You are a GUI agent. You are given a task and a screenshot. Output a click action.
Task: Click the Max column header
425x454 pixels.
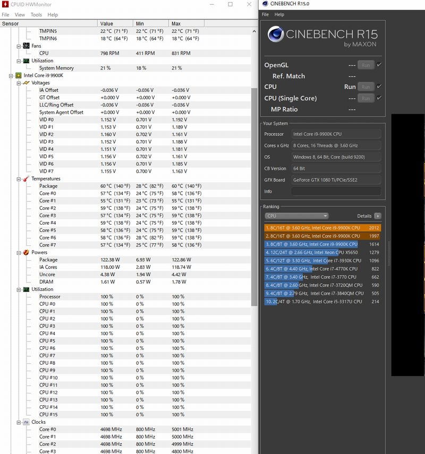186,23
